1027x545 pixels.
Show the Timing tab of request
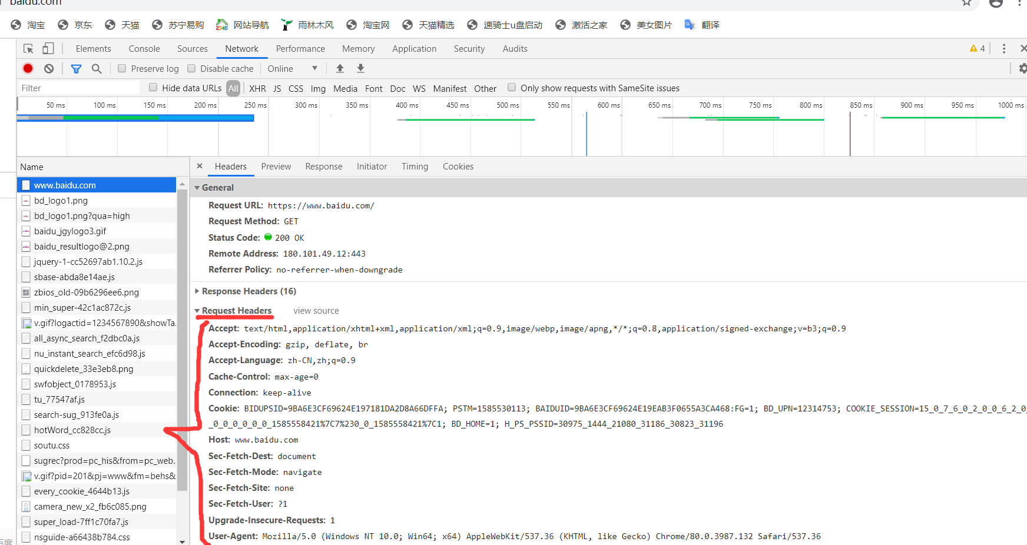415,167
